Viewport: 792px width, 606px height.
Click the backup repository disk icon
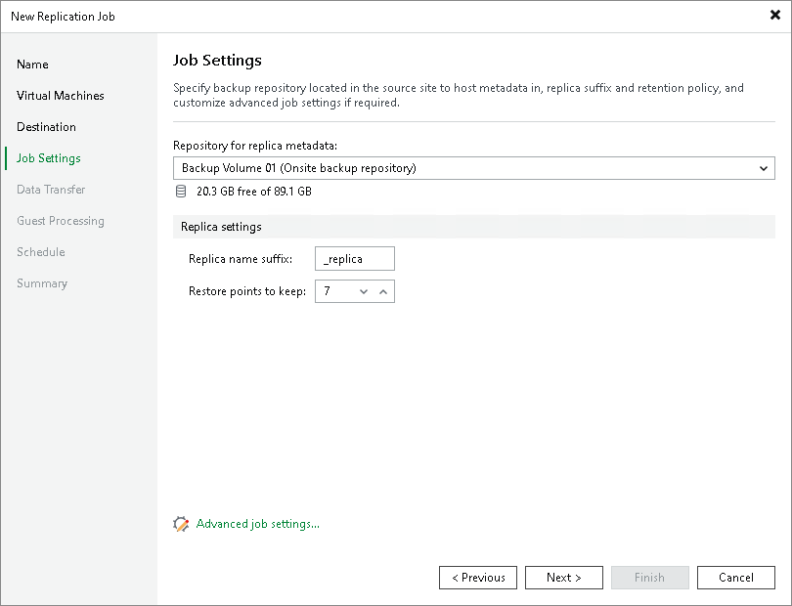pyautogui.click(x=181, y=192)
